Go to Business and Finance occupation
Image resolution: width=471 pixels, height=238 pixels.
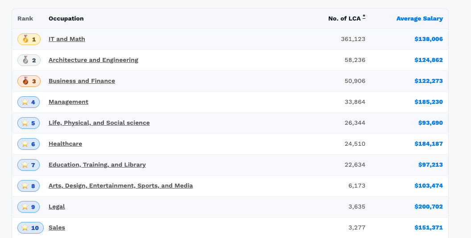82,81
